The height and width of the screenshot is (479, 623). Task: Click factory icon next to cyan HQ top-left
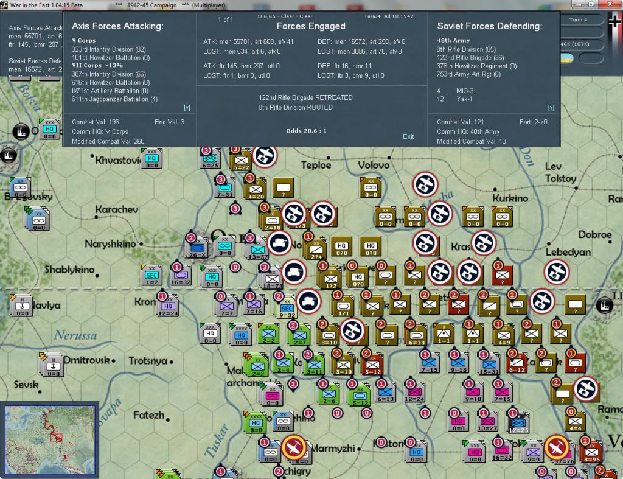click(21, 131)
